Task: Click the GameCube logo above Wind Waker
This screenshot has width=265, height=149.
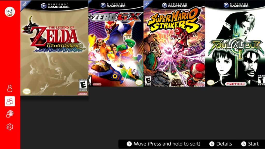Action: click(x=55, y=6)
